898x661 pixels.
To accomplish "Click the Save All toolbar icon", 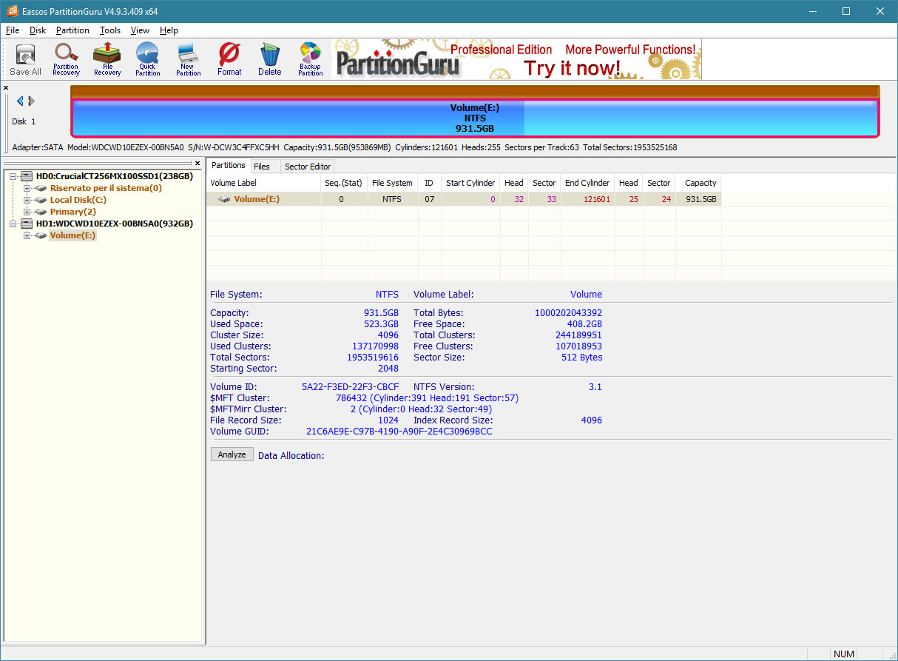I will (x=25, y=60).
